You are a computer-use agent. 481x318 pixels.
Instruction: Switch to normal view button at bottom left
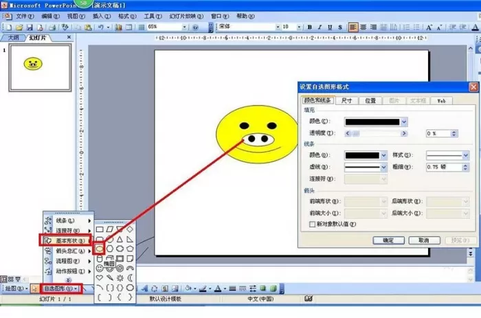tap(3, 279)
